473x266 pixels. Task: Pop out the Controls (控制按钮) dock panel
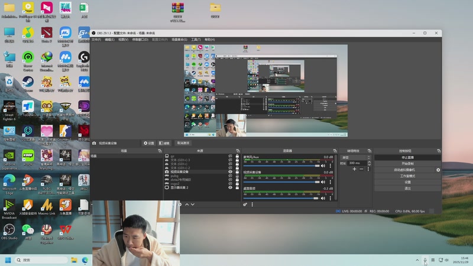pyautogui.click(x=439, y=151)
